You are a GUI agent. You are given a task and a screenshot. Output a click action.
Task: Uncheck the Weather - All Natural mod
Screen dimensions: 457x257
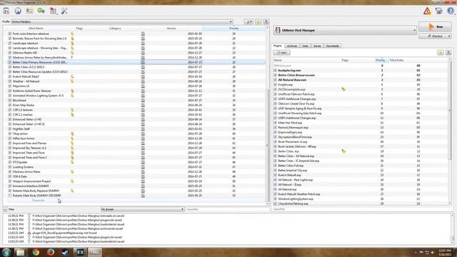[10, 81]
